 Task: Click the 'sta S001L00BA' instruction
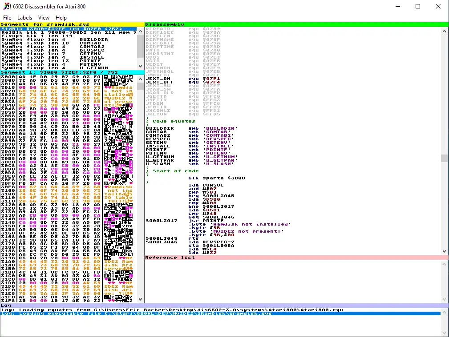tap(211, 246)
